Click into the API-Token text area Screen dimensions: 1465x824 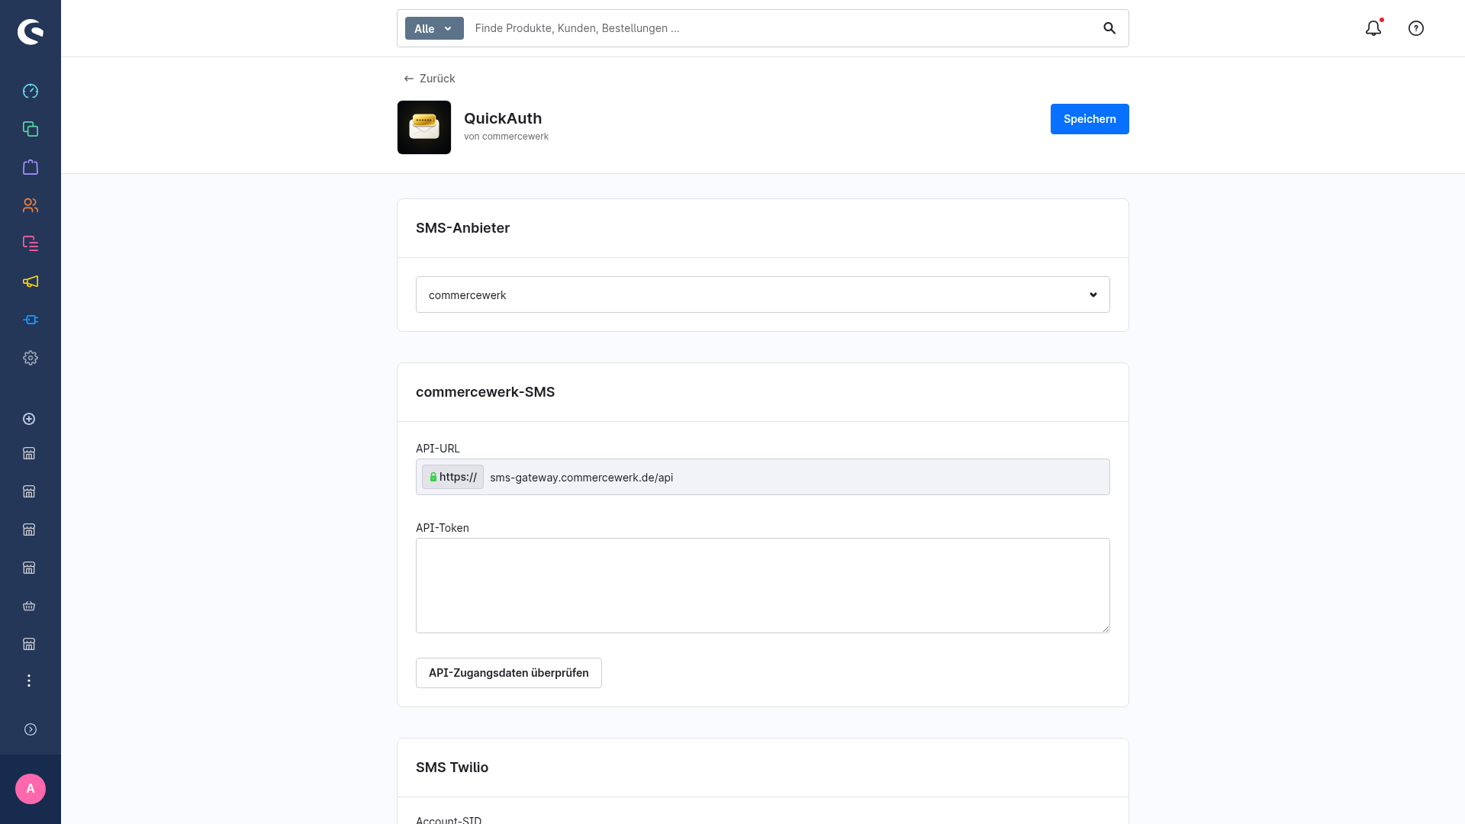763,585
